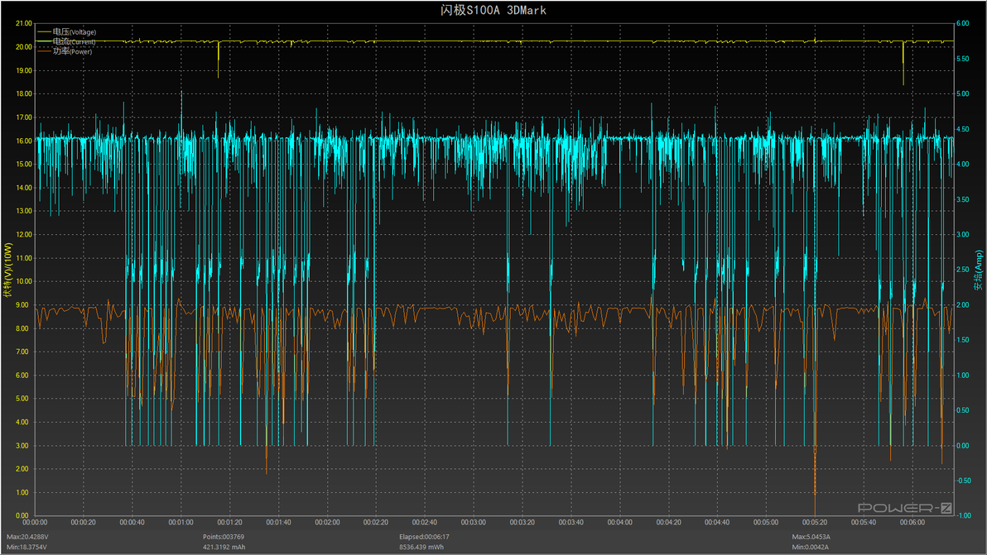The image size is (987, 555).
Task: Click the 00:04:20 time axis tick
Action: pos(668,522)
